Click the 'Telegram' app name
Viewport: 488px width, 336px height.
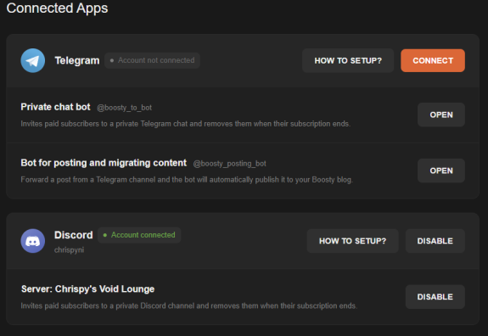pos(77,60)
